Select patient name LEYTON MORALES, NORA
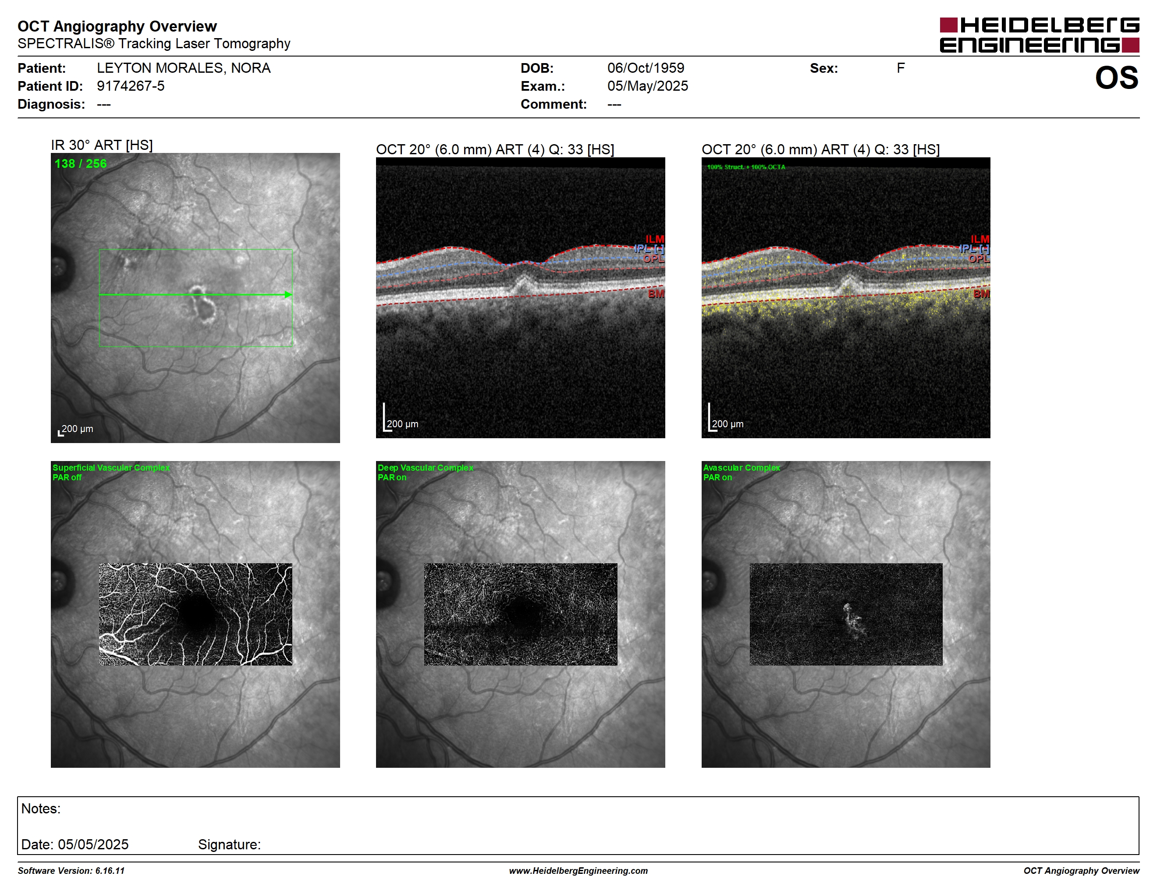1157x894 pixels. click(183, 68)
